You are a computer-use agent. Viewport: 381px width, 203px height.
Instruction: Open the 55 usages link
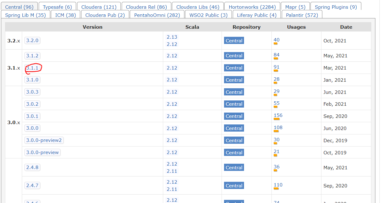point(276,103)
